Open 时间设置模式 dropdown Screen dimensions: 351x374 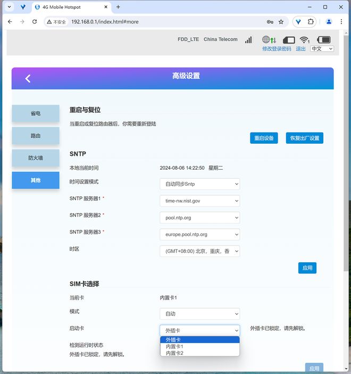tap(200, 184)
